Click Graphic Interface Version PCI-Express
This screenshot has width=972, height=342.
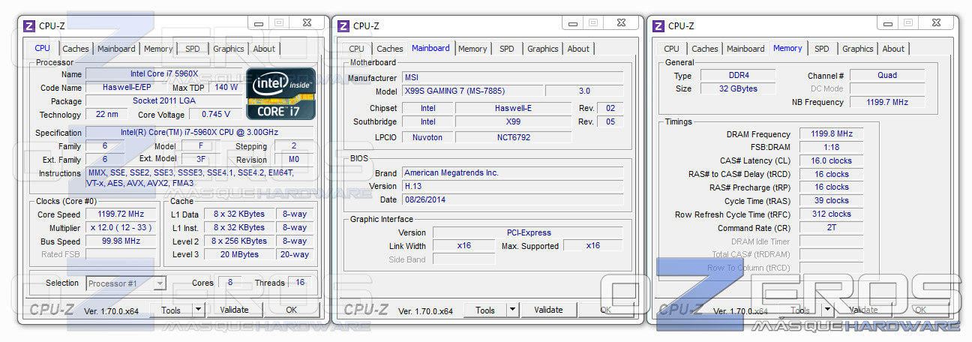coord(528,232)
